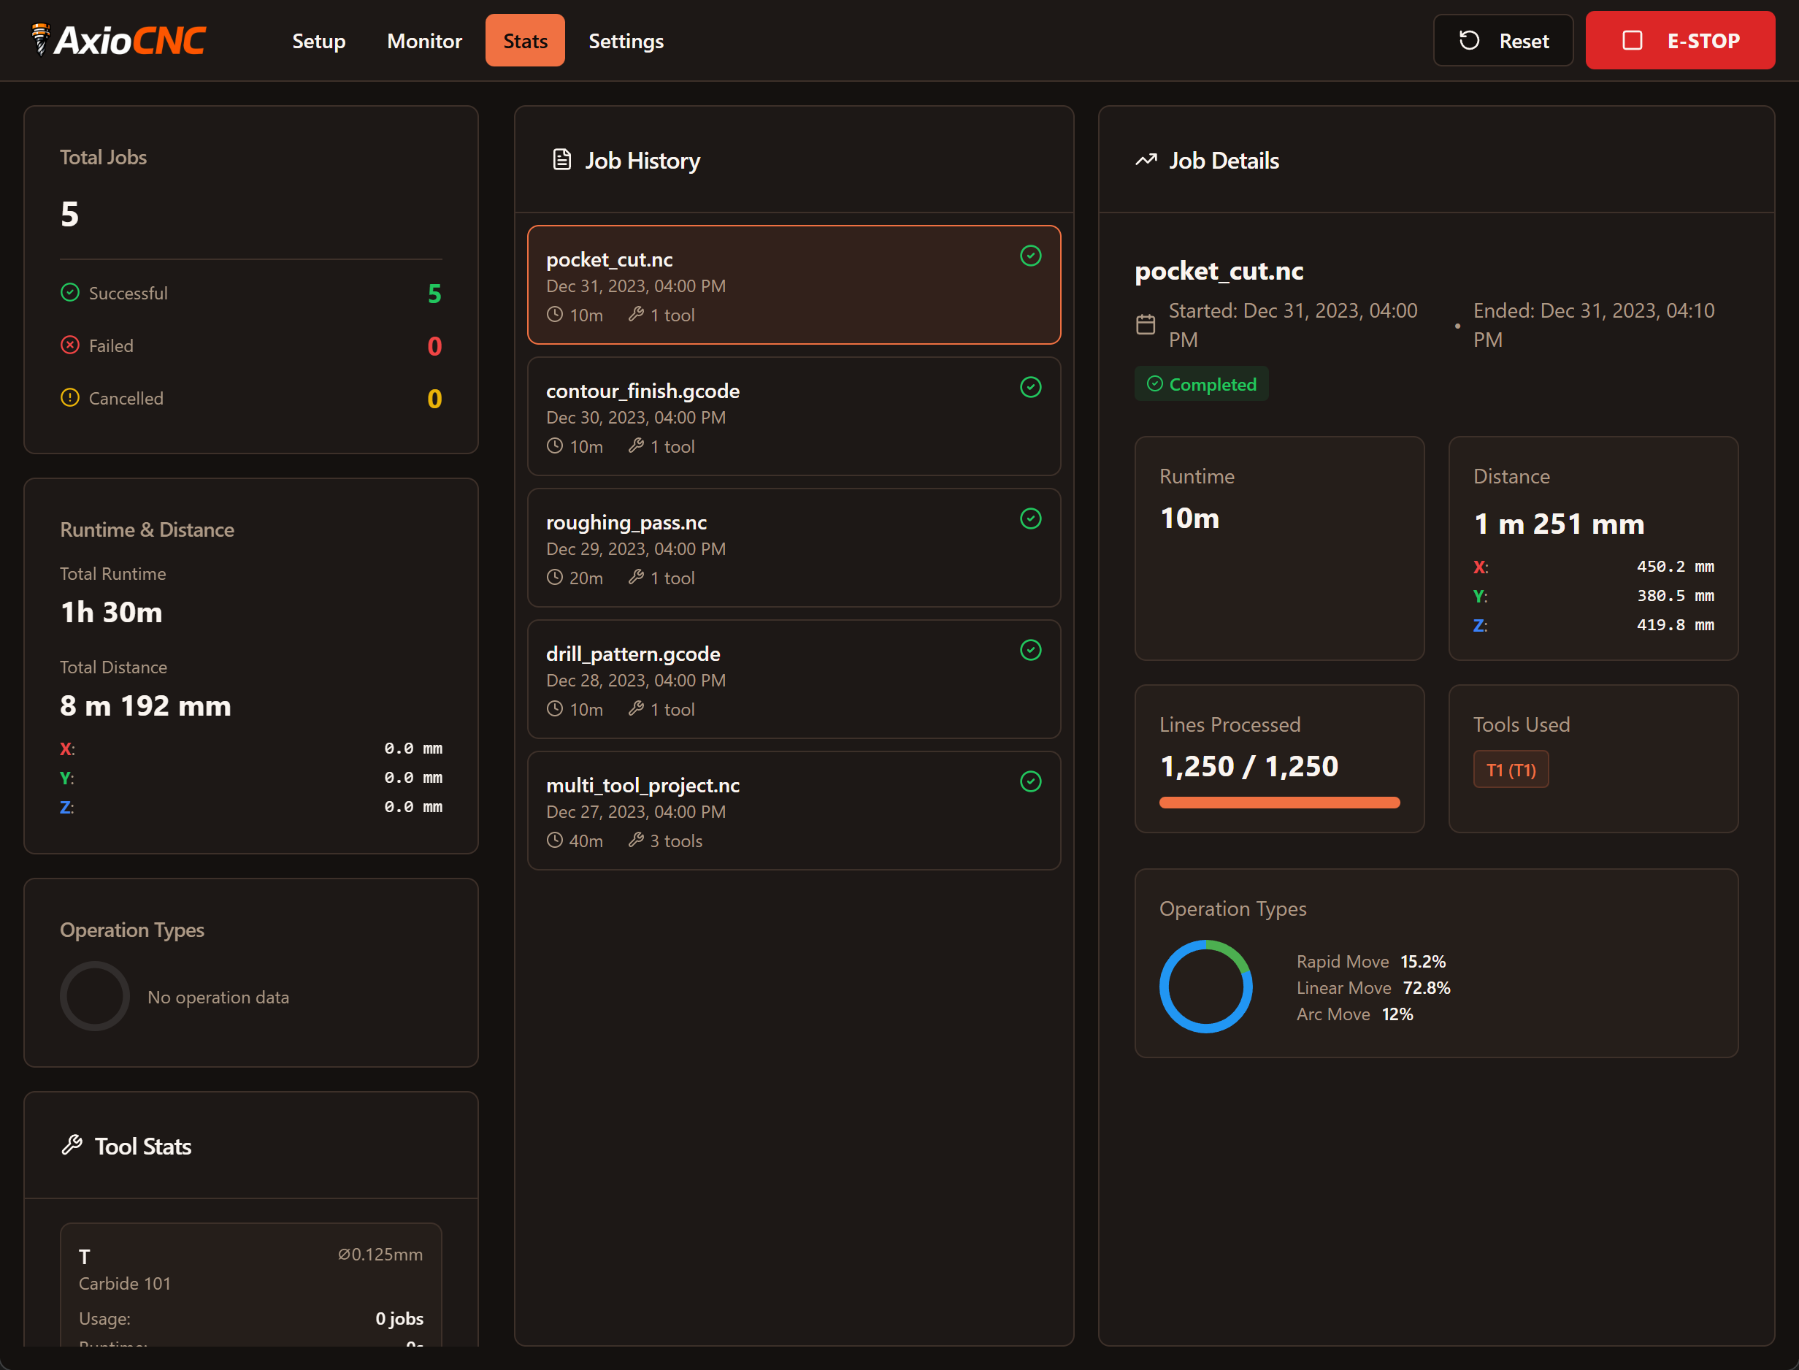Click the Lines Processed progress bar

[x=1278, y=803]
